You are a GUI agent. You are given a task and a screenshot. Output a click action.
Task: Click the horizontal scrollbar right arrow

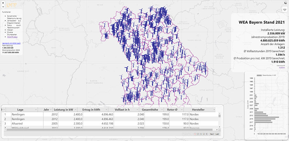pyautogui.click(x=217, y=130)
